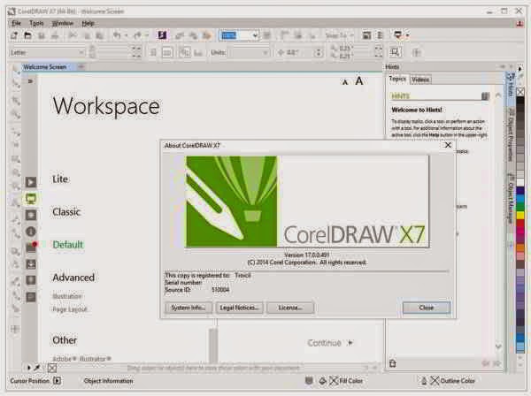Image resolution: width=531 pixels, height=396 pixels.
Task: Open the Tools menu
Action: tap(36, 23)
